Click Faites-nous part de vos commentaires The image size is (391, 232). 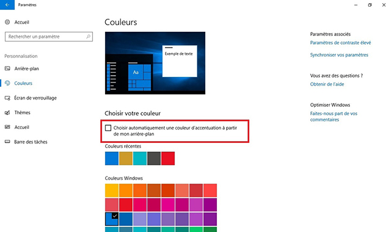pyautogui.click(x=334, y=117)
